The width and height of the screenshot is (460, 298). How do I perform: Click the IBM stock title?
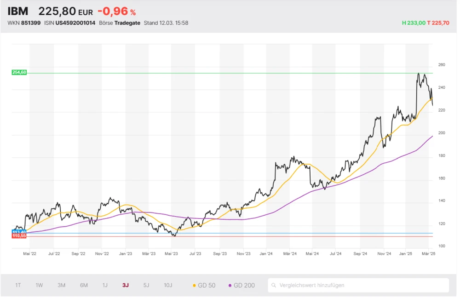coord(18,11)
